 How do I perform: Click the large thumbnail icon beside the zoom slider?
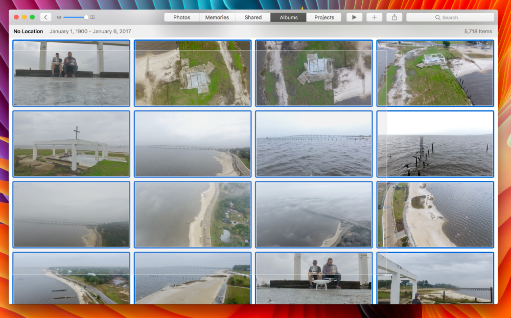click(x=92, y=17)
